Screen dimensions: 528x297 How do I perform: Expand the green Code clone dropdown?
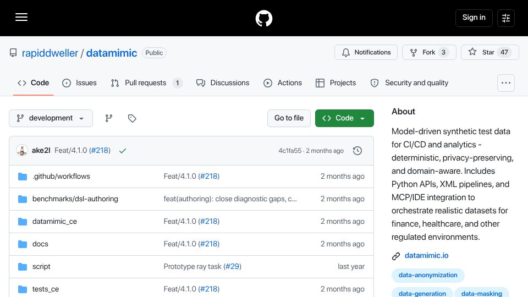coord(344,118)
